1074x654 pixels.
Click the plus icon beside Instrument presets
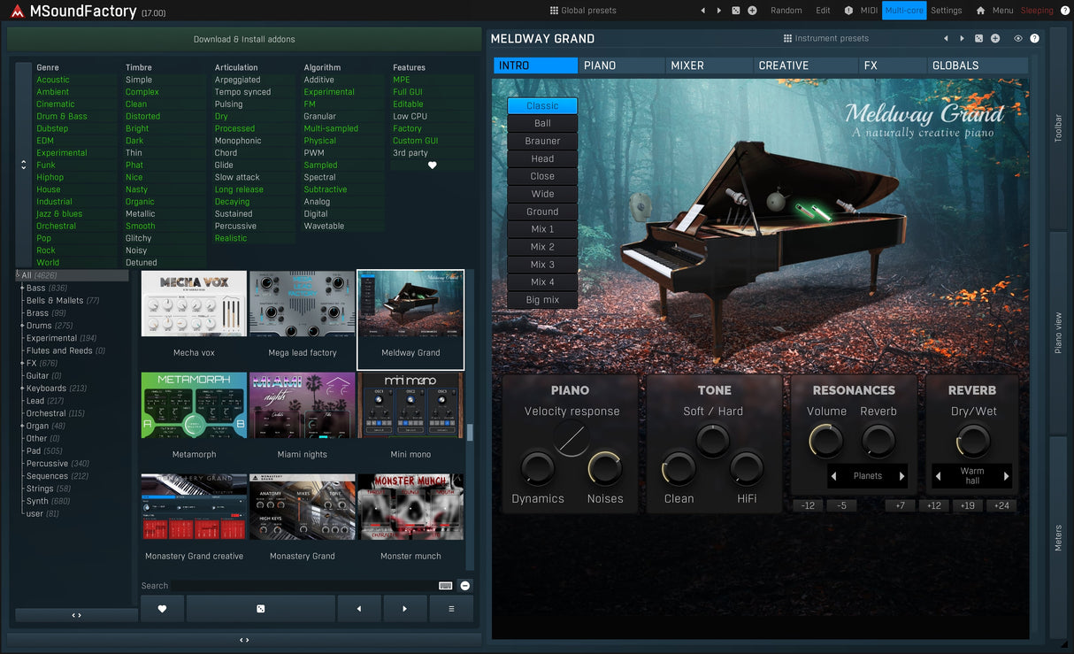pyautogui.click(x=995, y=39)
